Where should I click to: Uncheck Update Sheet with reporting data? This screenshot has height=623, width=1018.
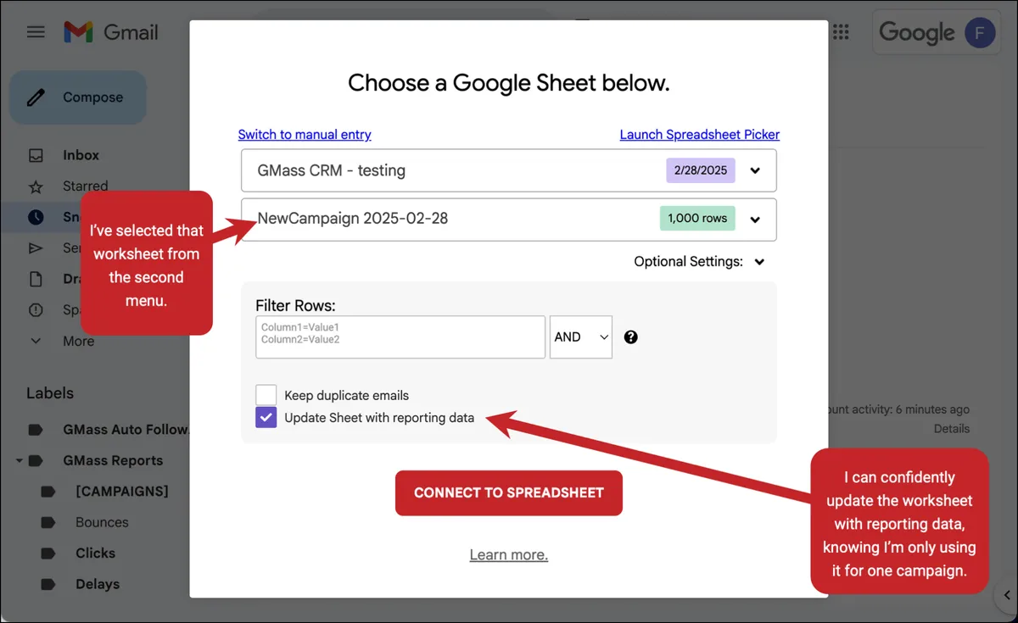tap(266, 417)
